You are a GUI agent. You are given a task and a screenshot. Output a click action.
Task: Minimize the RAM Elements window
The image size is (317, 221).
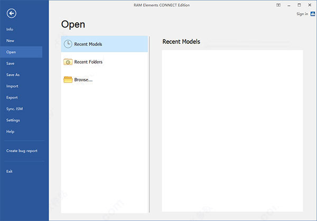coord(289,5)
